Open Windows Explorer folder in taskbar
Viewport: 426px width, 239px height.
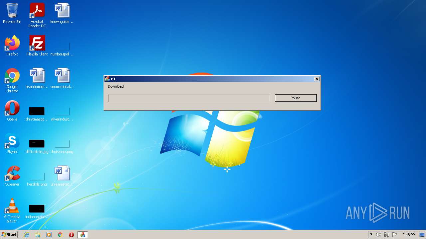point(38,235)
